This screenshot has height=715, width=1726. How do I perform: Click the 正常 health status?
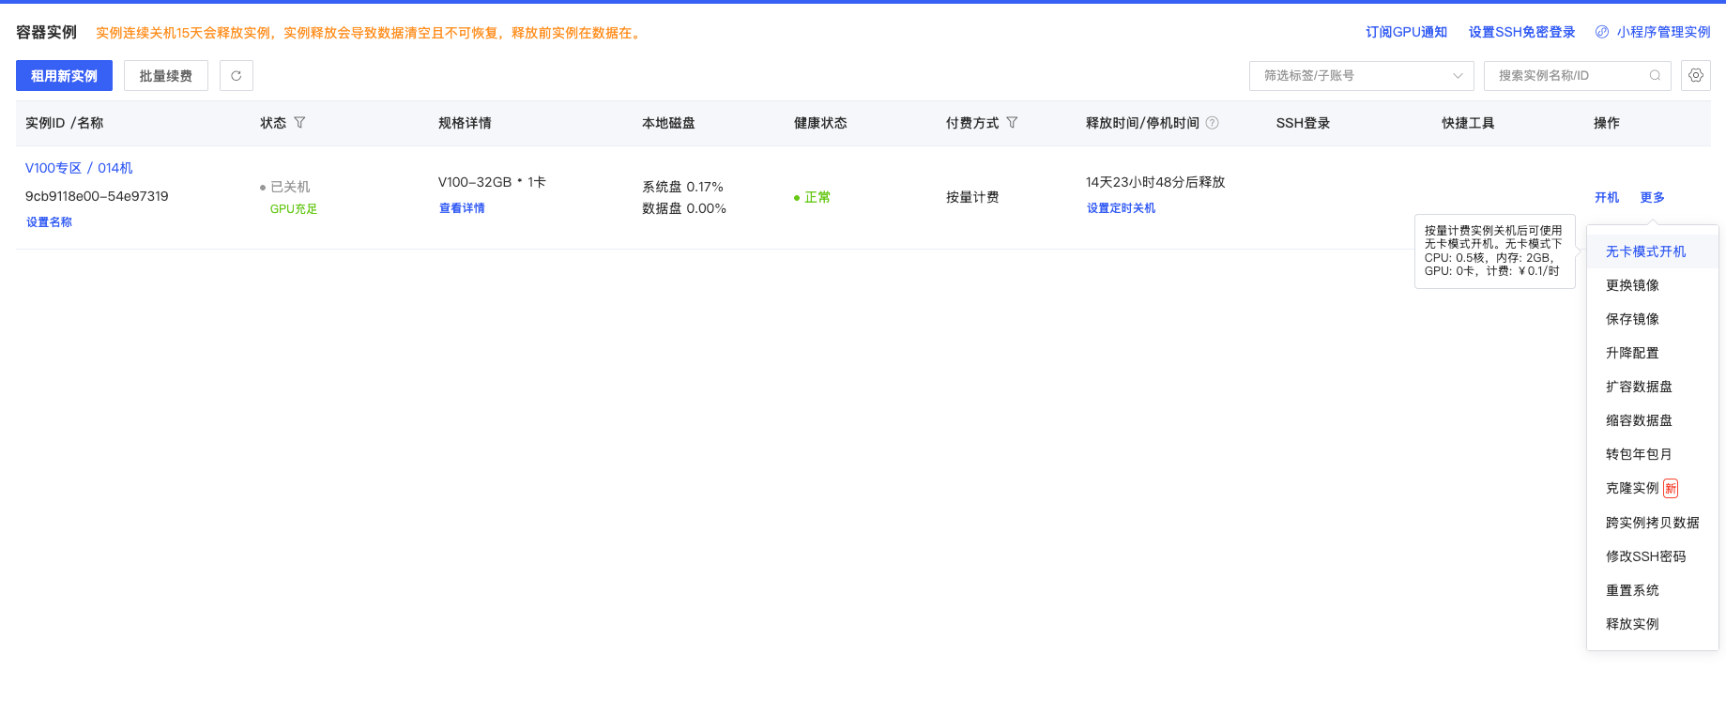[x=817, y=197]
